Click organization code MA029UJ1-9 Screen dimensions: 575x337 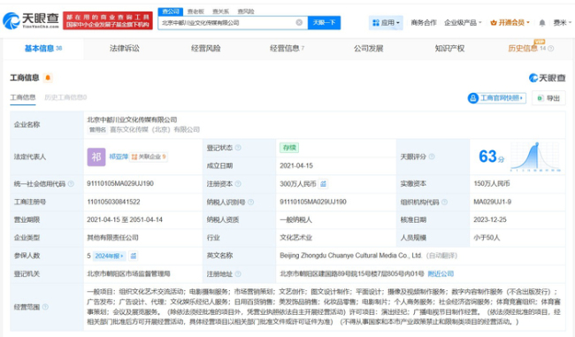(492, 202)
